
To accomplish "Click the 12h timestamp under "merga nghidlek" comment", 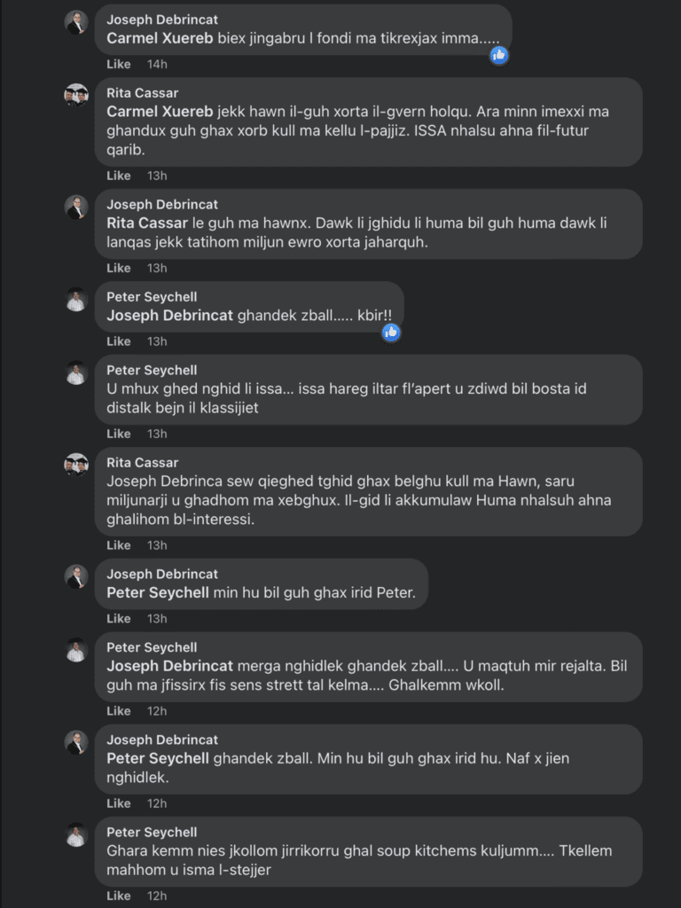I will click(157, 711).
